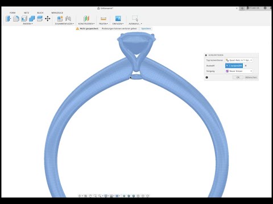Click the blue combine bodies icon
Viewport: 273px width, 204px height.
(32, 19)
